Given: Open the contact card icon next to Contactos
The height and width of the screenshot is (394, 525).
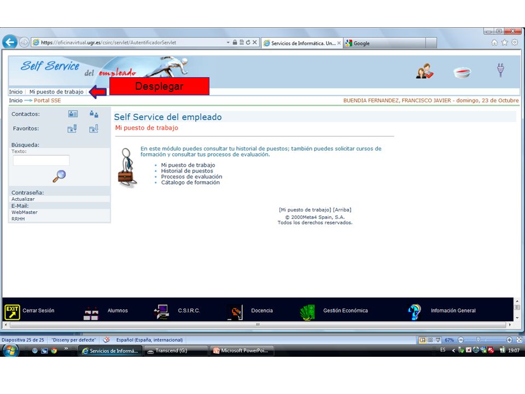Looking at the screenshot, I should pos(73,114).
